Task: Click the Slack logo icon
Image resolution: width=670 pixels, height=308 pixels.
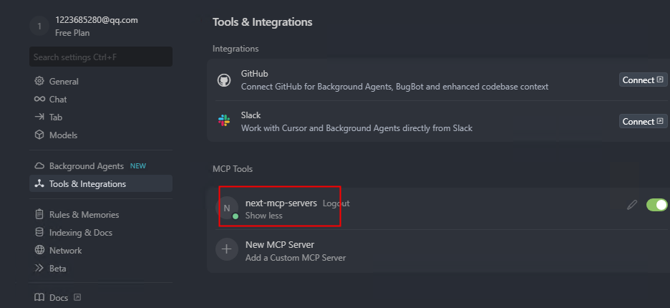Action: point(224,120)
